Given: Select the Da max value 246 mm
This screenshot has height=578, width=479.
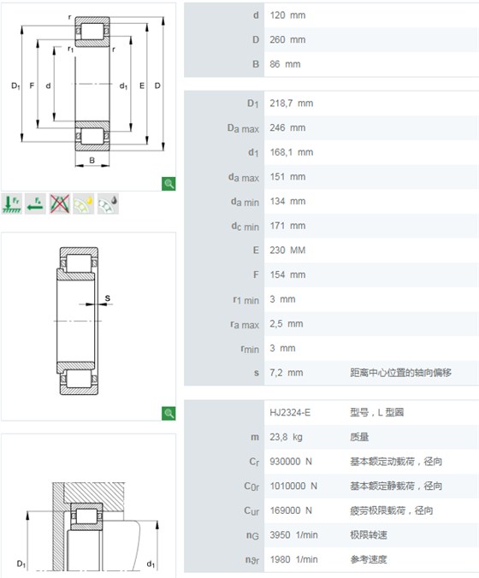Looking at the screenshot, I should coord(287,128).
